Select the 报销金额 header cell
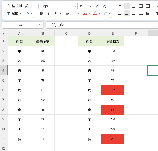Viewport: 158px width, 151px height. point(43,41)
